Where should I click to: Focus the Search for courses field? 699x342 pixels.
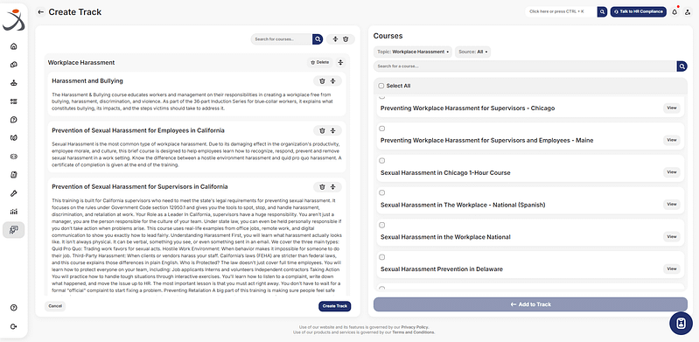click(282, 39)
